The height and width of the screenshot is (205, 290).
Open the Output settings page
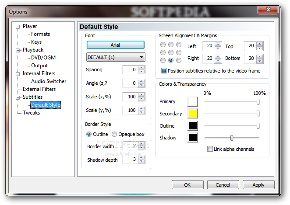[x=39, y=66]
